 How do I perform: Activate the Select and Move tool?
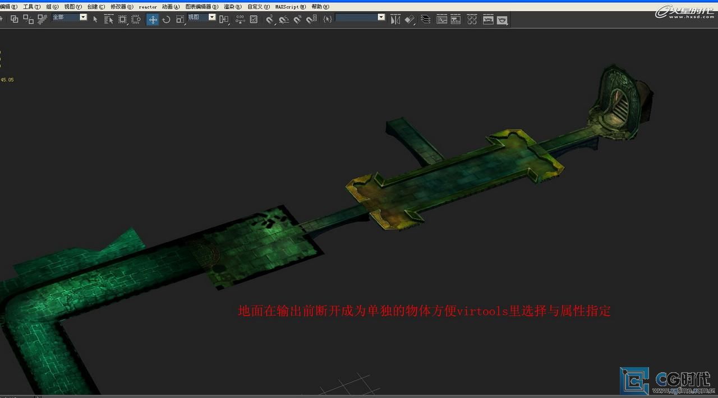(153, 19)
